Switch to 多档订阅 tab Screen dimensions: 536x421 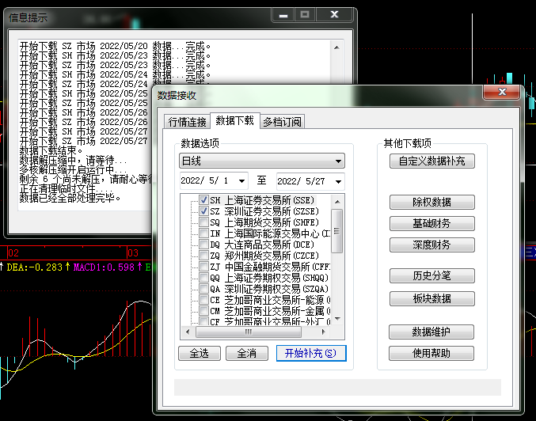[283, 122]
